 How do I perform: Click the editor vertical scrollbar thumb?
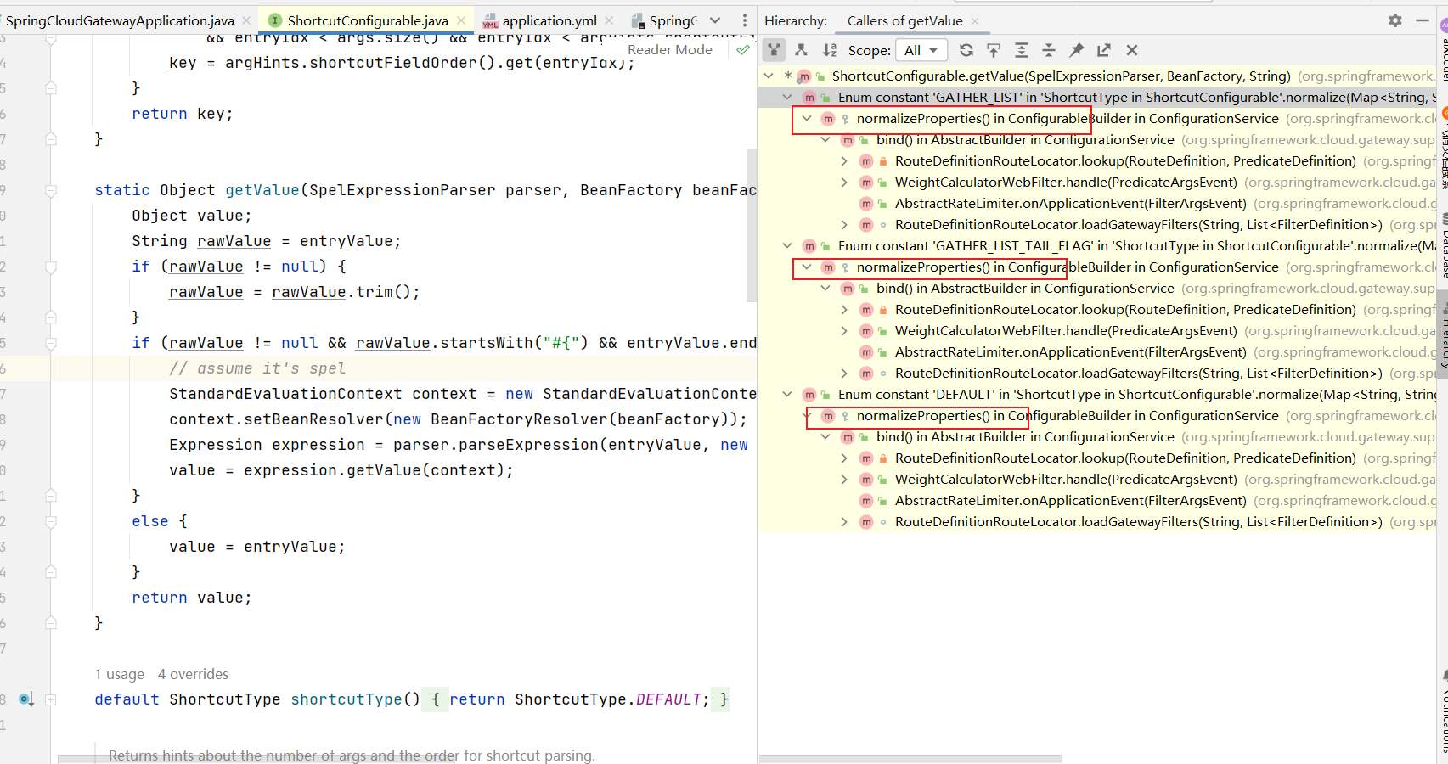coord(751,225)
